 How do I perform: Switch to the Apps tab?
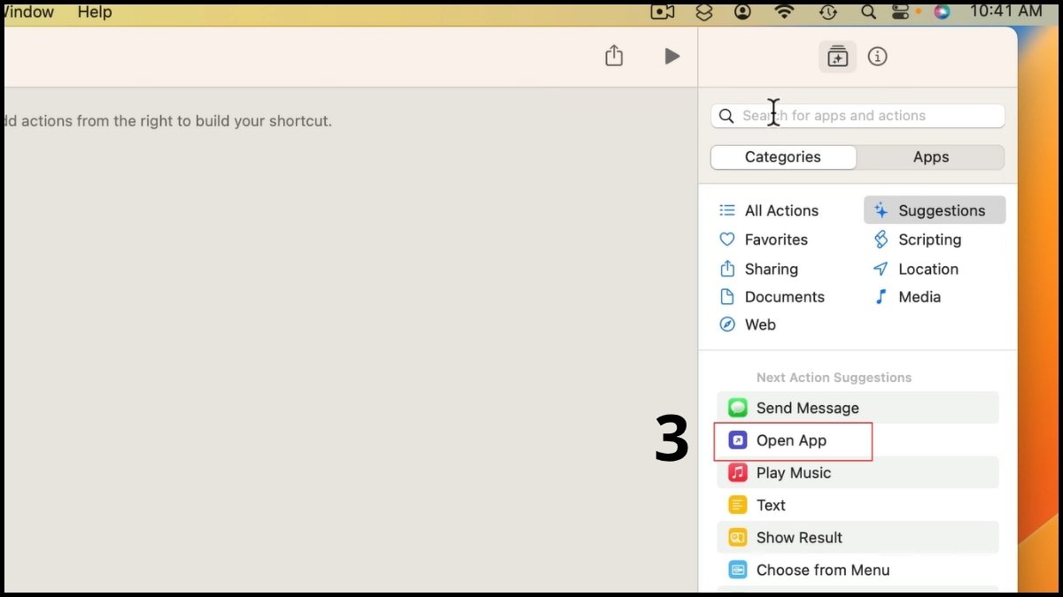931,157
